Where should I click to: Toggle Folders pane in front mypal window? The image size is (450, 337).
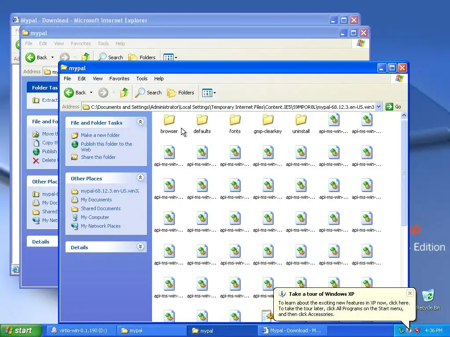coord(181,93)
